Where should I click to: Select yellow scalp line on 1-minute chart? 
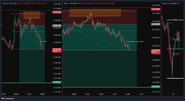(131, 41)
